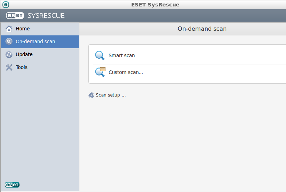Select the On-demand scan sidebar label

pyautogui.click(x=35, y=41)
